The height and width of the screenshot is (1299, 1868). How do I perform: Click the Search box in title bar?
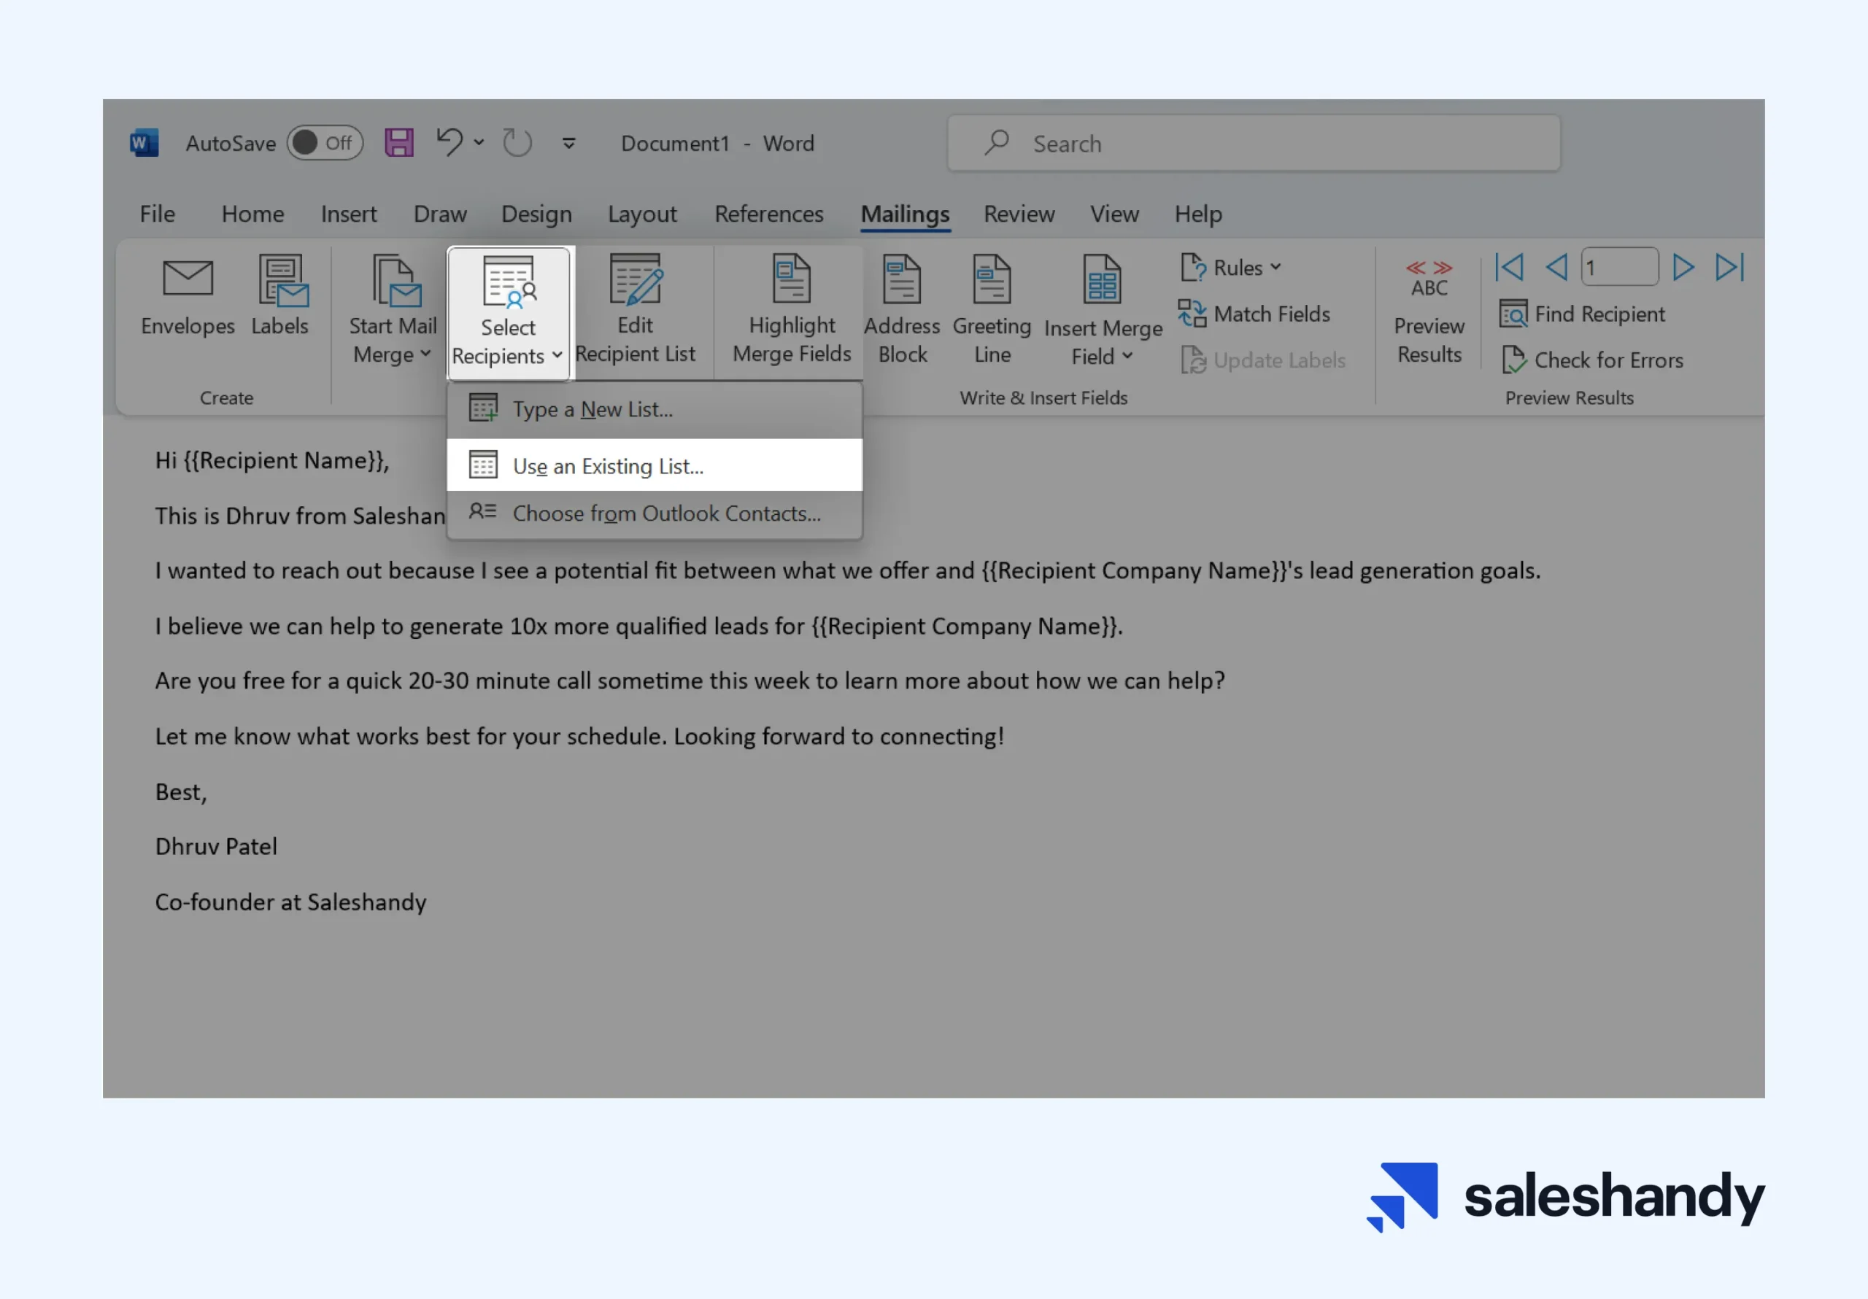1253,143
